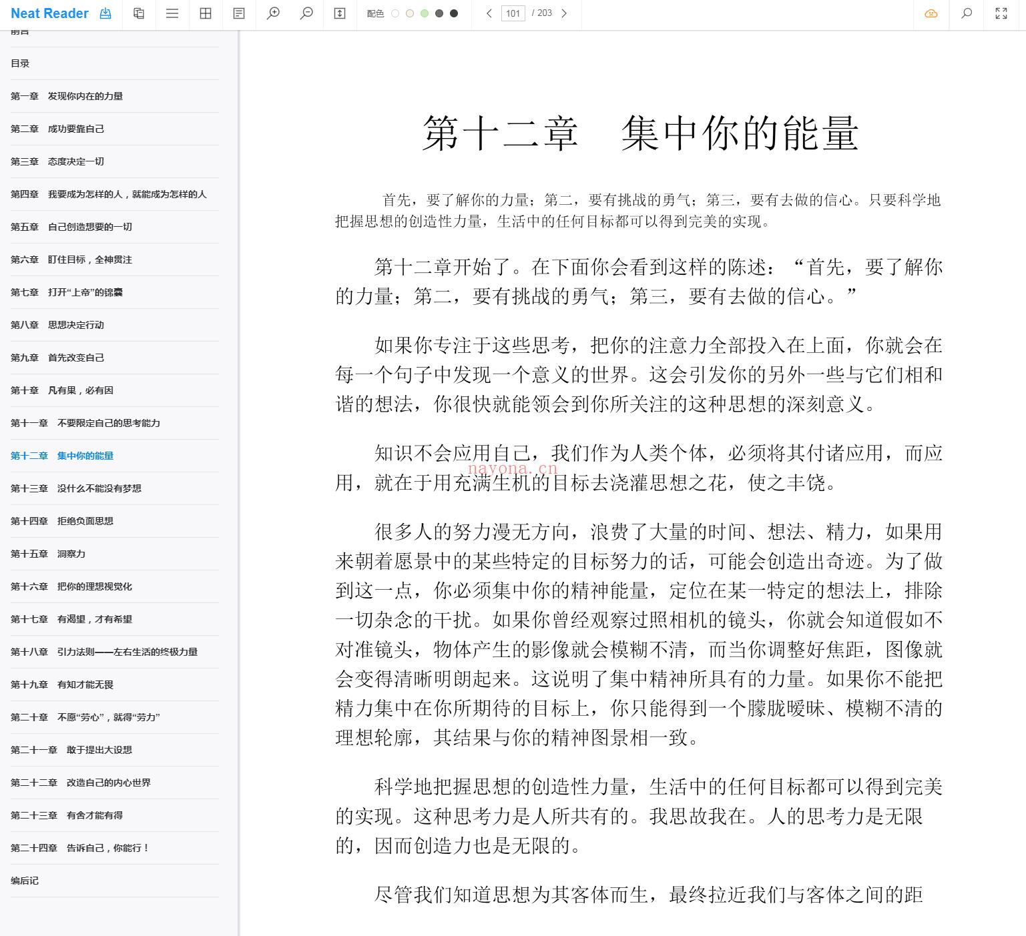
Task: Select the dark gray color theme swatch
Action: 439,13
